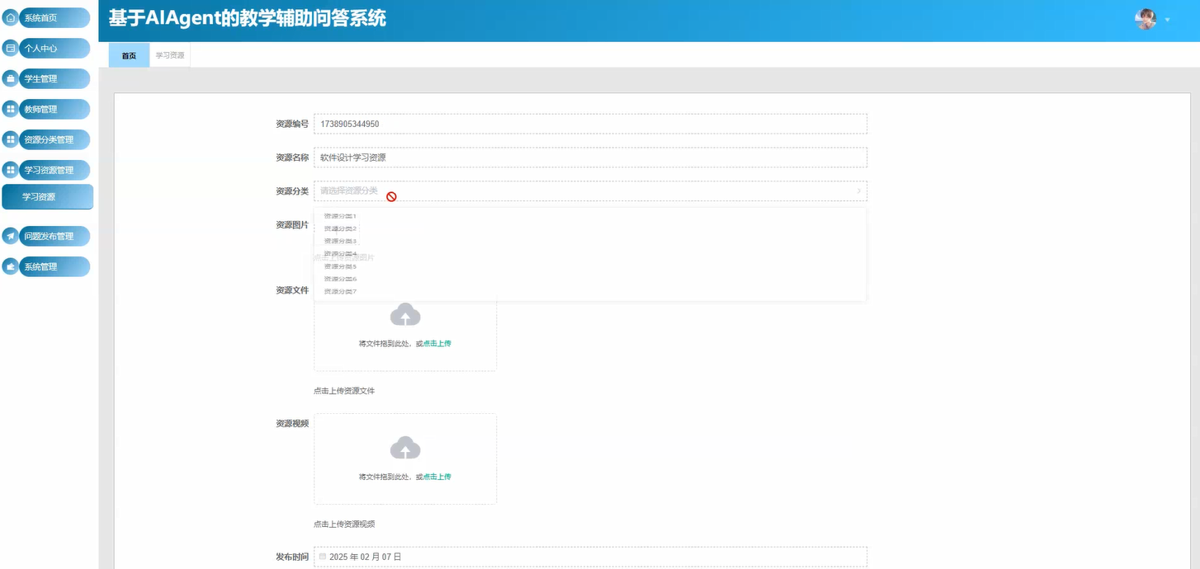Screen dimensions: 1200x569
Task: Click the upload cloud icon under 资源文件
Action: coord(405,314)
